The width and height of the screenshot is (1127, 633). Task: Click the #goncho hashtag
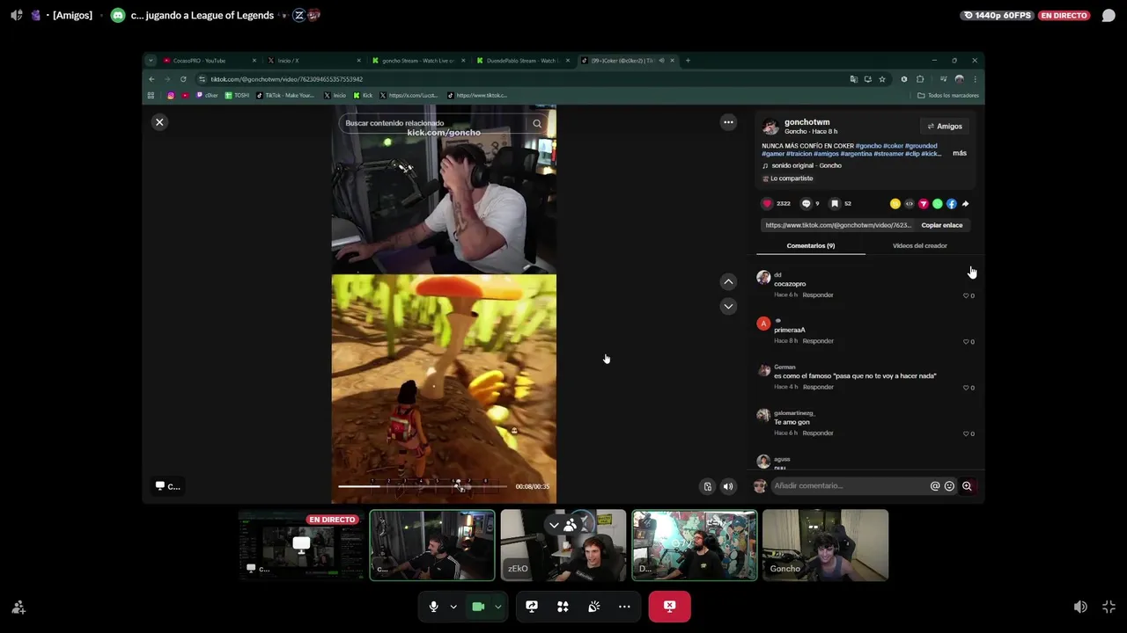tap(868, 145)
